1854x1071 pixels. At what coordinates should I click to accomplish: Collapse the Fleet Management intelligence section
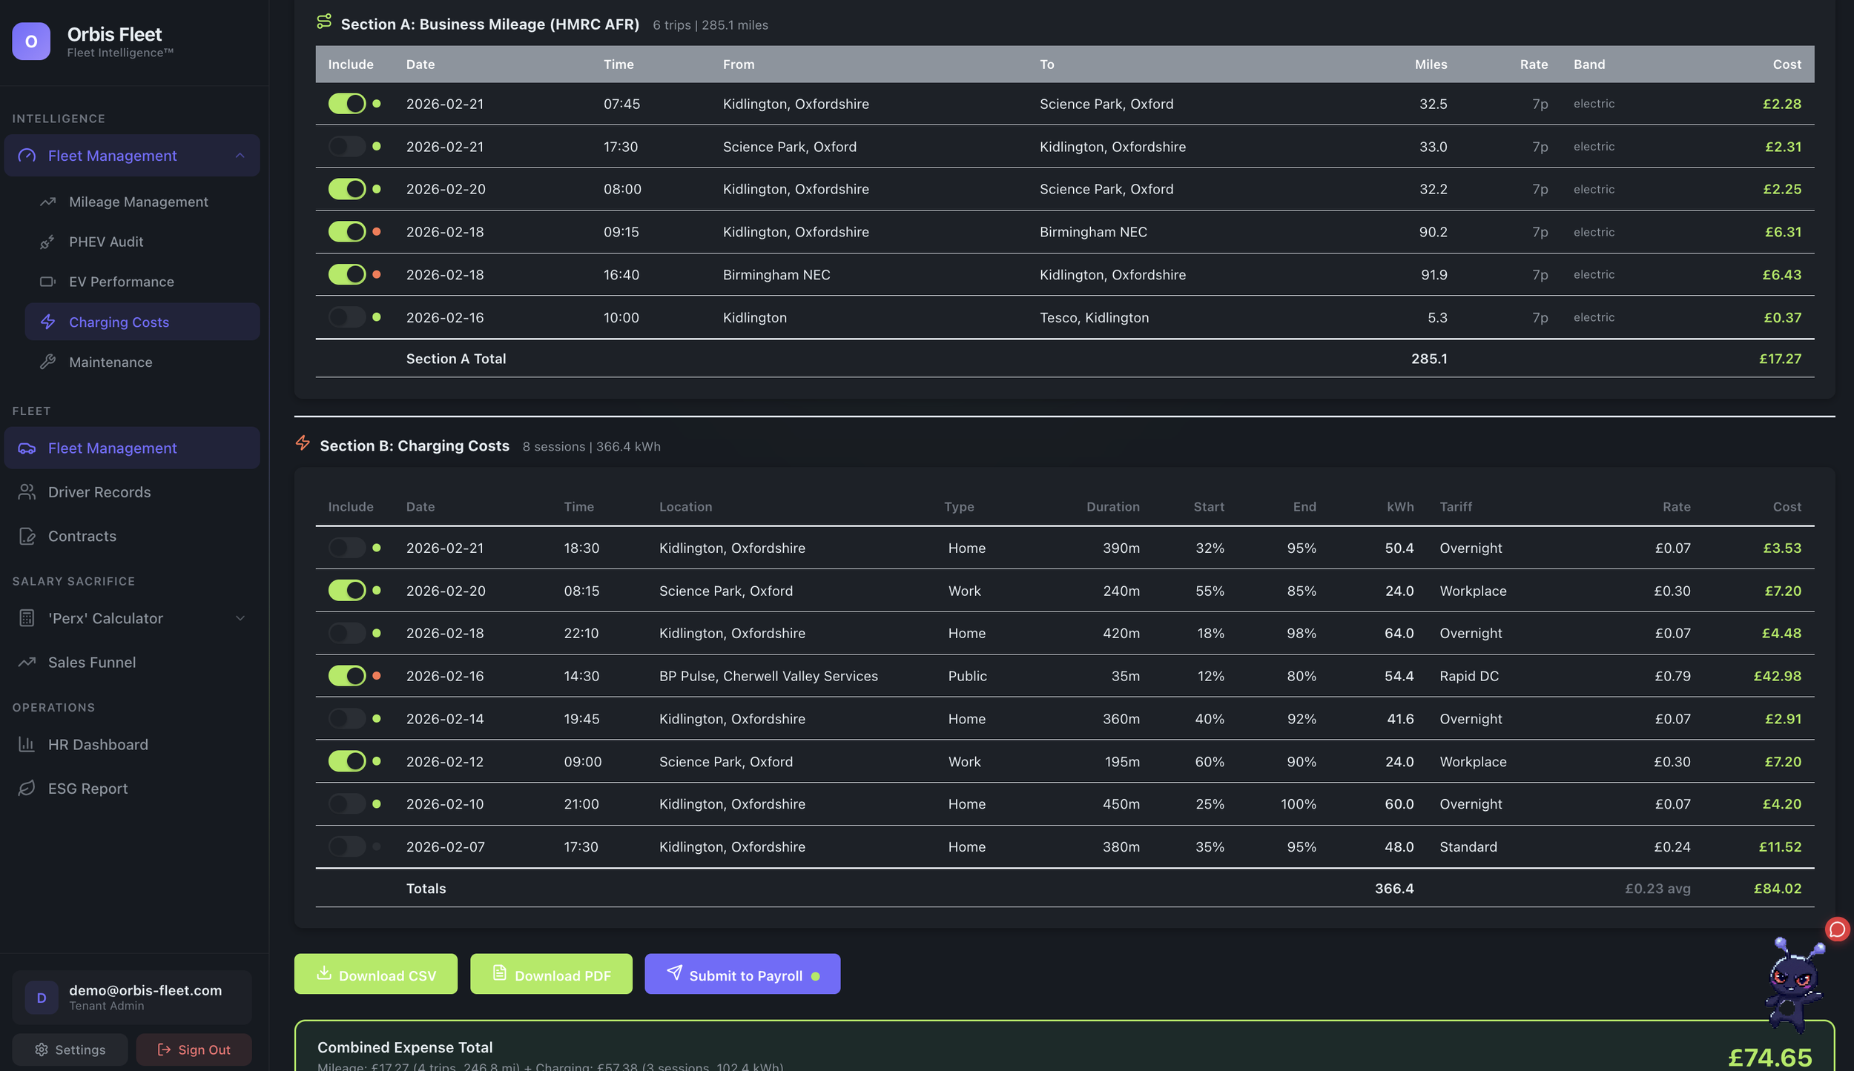pos(239,155)
